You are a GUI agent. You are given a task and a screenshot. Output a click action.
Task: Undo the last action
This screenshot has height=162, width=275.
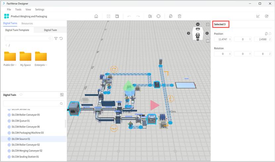tap(129, 16)
